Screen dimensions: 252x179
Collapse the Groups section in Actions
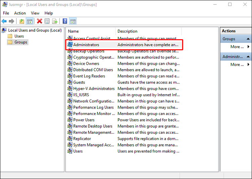tap(248, 39)
